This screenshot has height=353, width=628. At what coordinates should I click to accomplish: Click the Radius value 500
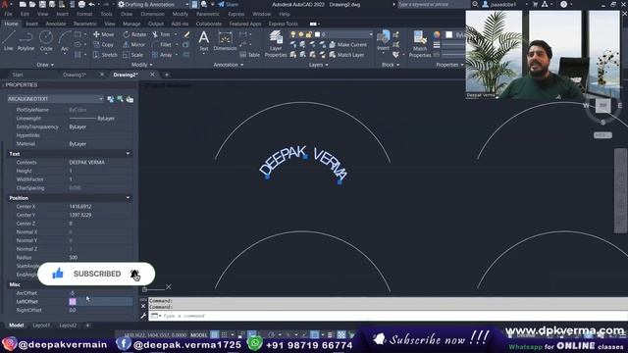pos(74,257)
